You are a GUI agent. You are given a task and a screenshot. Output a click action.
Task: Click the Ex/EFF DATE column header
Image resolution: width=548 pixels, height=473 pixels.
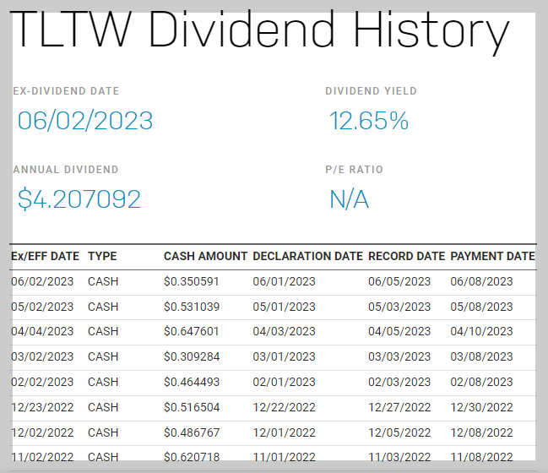click(x=45, y=256)
